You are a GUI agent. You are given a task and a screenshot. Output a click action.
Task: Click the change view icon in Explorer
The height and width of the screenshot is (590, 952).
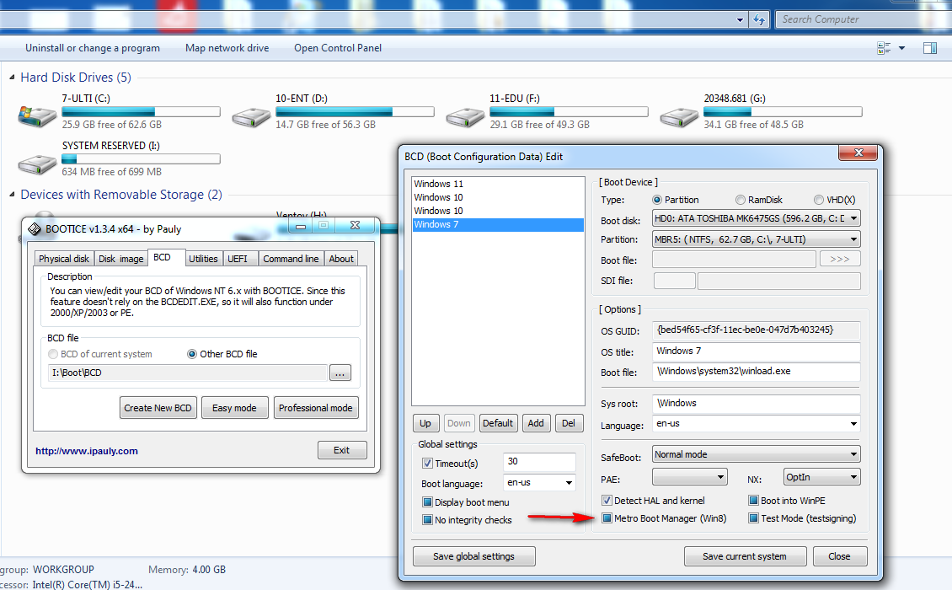[884, 48]
